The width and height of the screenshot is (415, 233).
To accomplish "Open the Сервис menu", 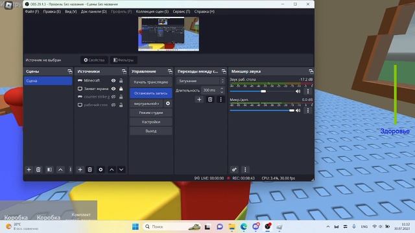I will 182,12.
